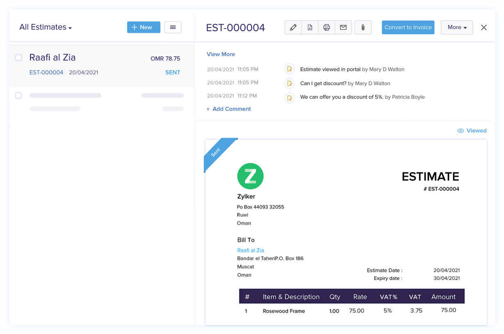Click comment icon beside 'We can offer you a discount'
This screenshot has width=504, height=334.
coord(290,98)
